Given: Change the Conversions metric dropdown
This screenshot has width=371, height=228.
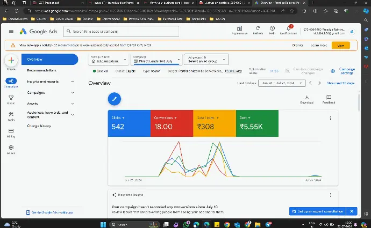Looking at the screenshot, I should [x=166, y=118].
